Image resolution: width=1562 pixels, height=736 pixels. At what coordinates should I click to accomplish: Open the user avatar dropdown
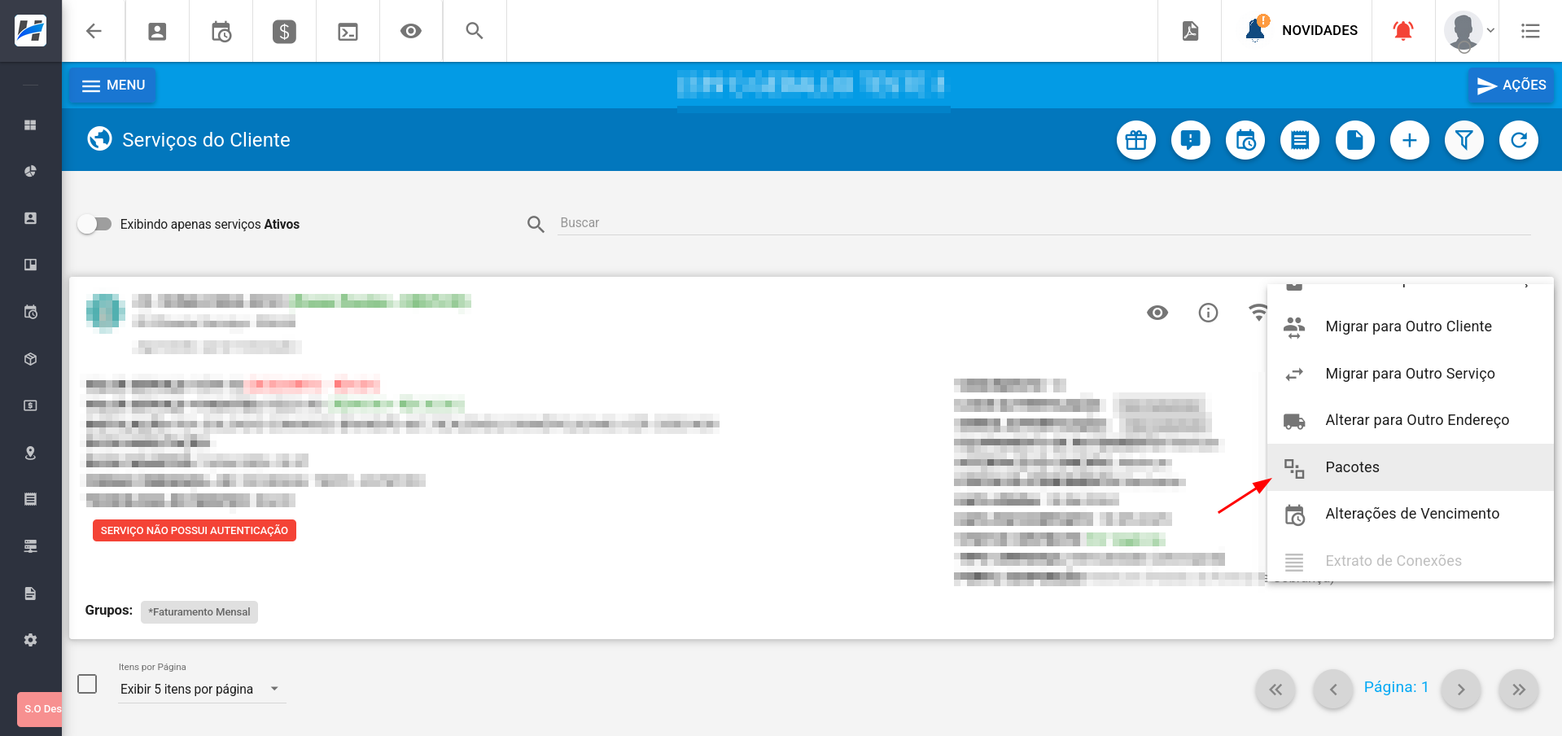1469,31
